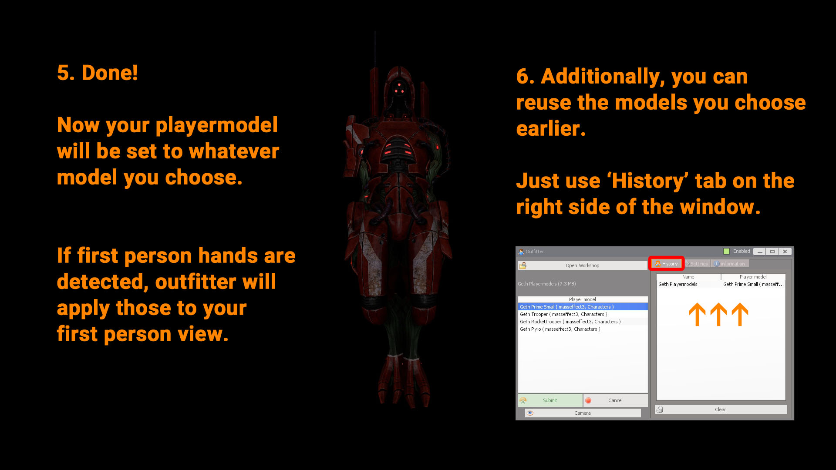Switch to the Settings tab

[x=698, y=264]
